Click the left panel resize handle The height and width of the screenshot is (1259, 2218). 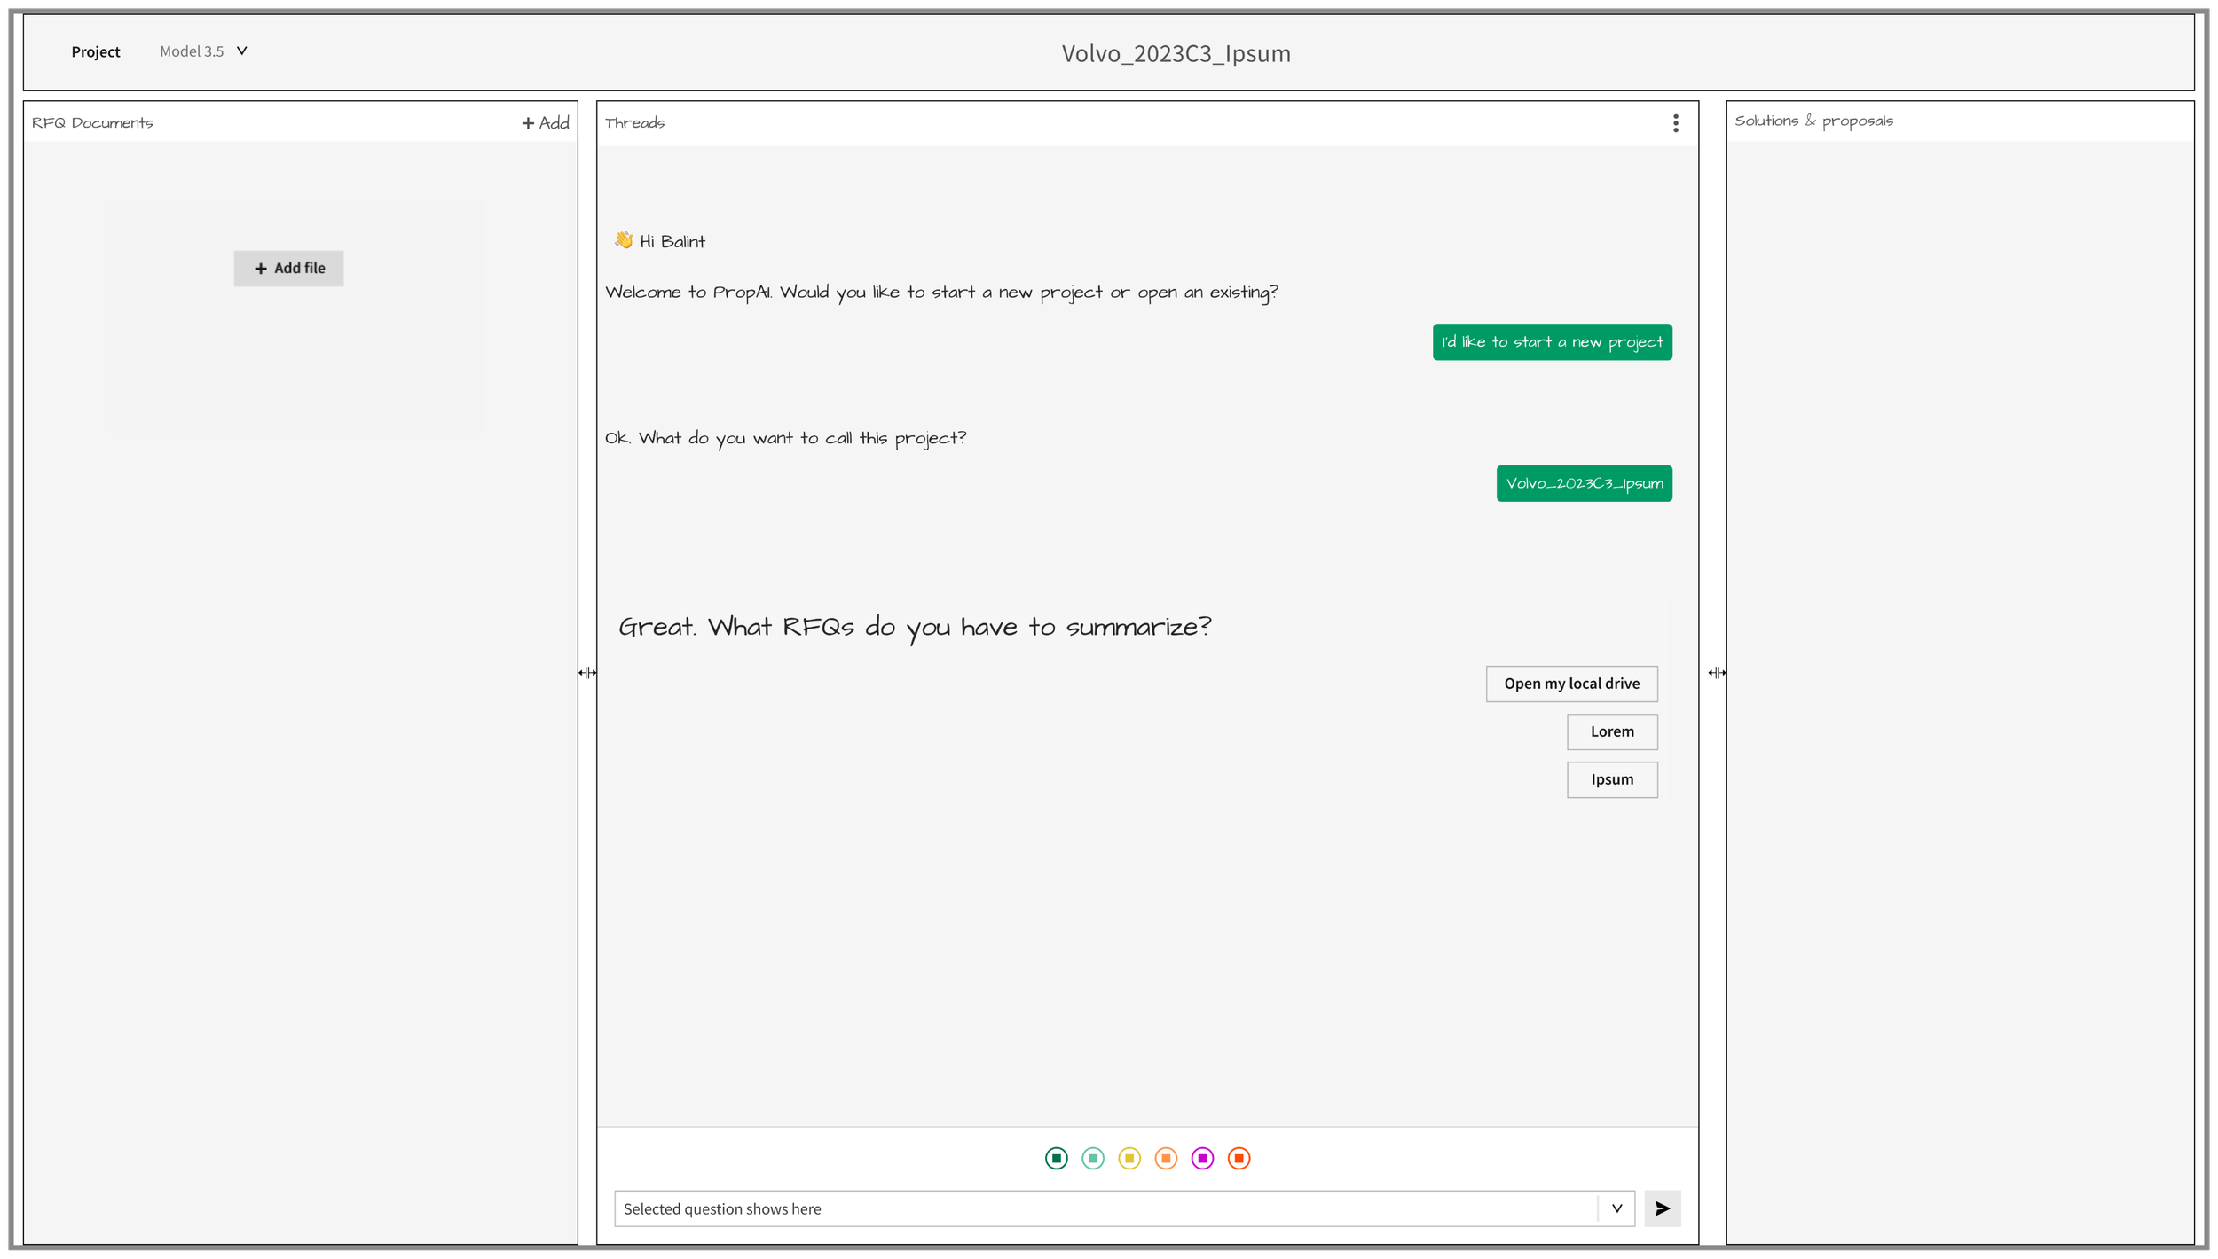pos(586,673)
